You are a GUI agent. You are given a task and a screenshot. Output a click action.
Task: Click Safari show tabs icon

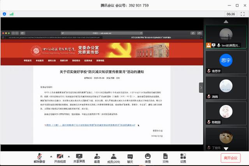pos(199,33)
